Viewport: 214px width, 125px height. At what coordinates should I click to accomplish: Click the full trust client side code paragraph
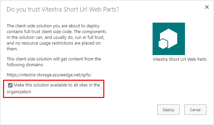tap(56, 37)
